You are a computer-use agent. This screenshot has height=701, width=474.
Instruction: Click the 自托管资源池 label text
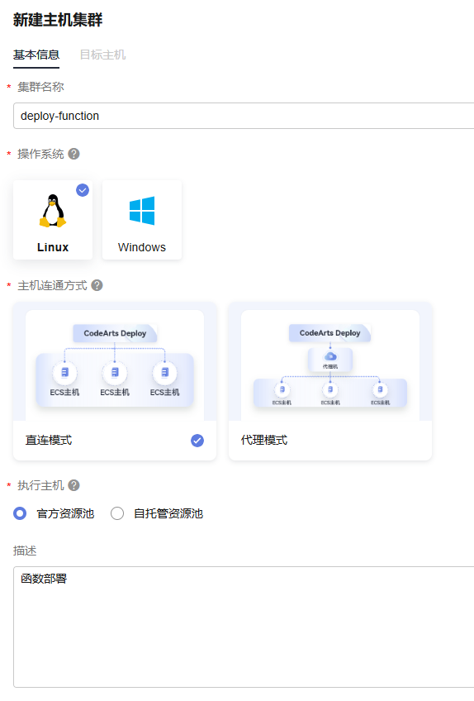(x=168, y=513)
